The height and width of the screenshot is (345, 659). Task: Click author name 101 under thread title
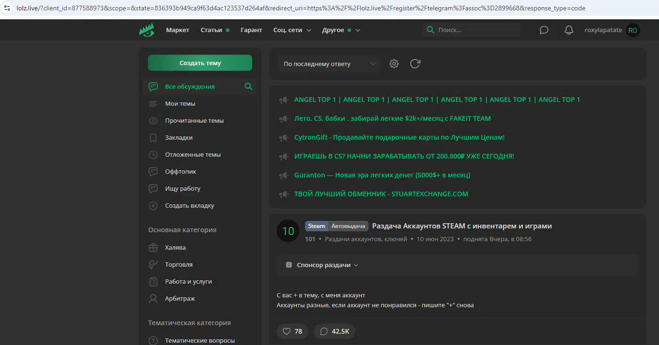[x=310, y=239]
